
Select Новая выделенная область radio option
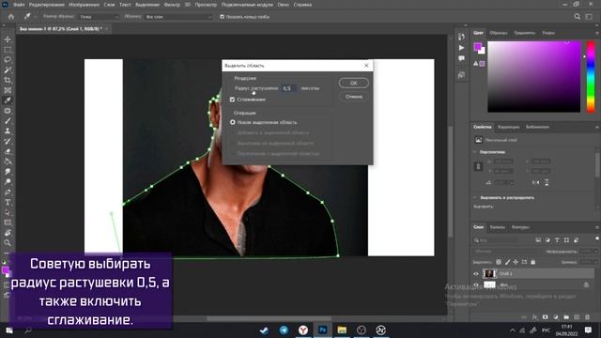point(232,122)
